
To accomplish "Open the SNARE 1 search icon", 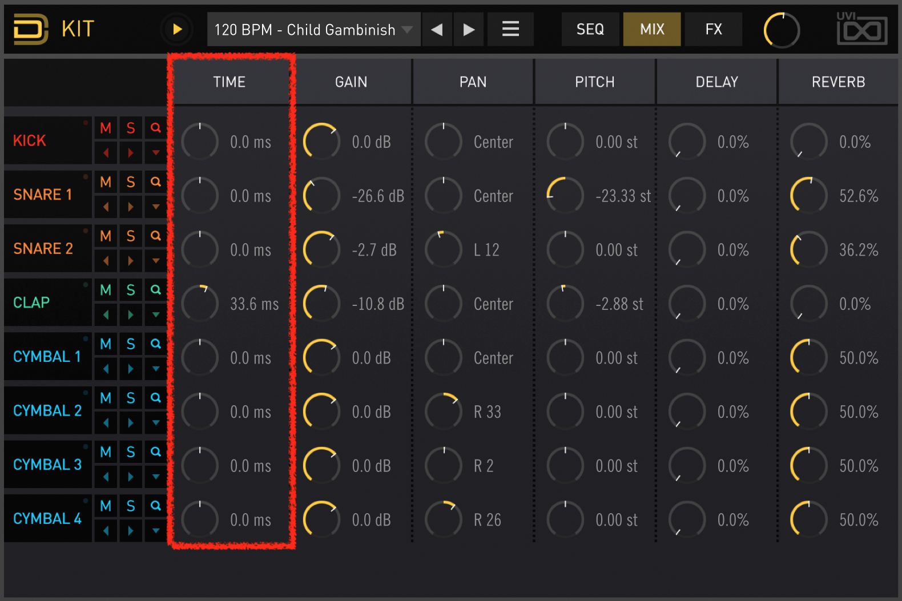I will coord(155,182).
